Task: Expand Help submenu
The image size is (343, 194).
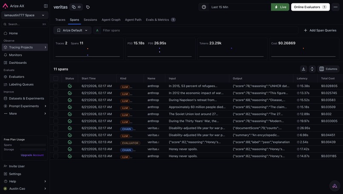Action: click(45, 181)
